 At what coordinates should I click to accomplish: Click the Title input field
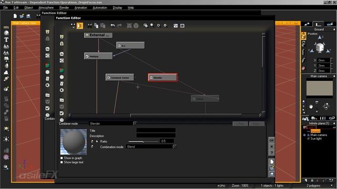[x=156, y=130]
